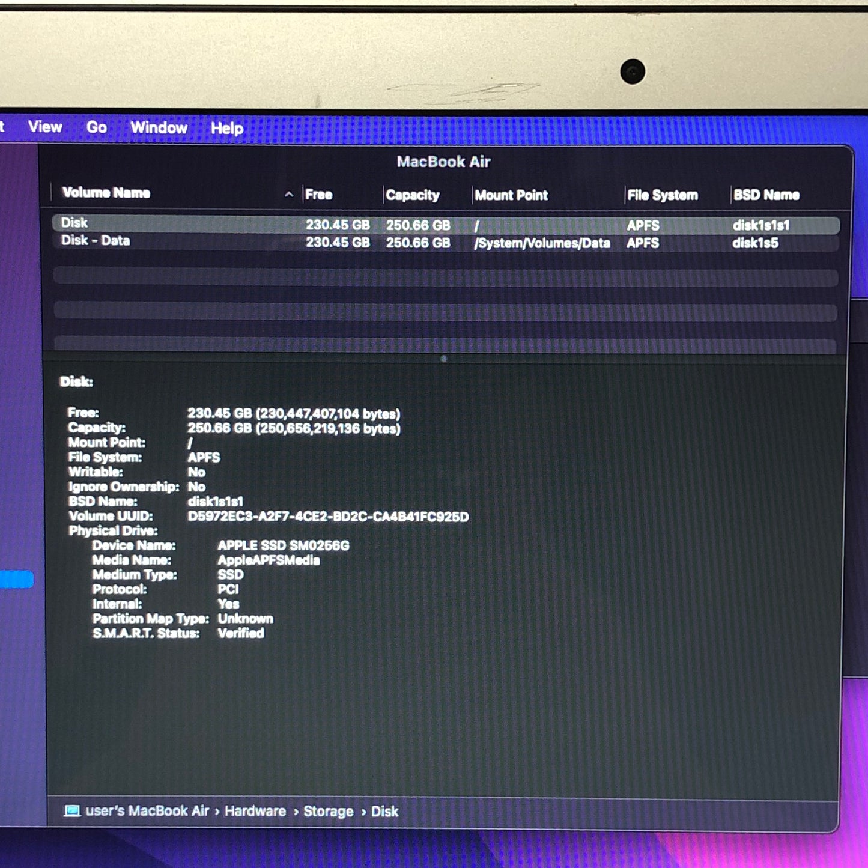Screen dimensions: 868x868
Task: Go to Storage in the path bar
Action: pos(329,812)
